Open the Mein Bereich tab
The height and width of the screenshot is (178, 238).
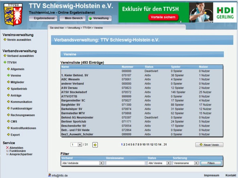click(72, 18)
